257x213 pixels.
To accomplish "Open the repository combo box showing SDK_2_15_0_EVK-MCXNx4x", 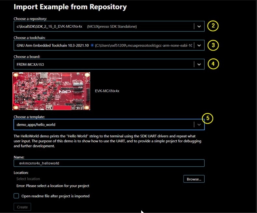I will 104,26.
